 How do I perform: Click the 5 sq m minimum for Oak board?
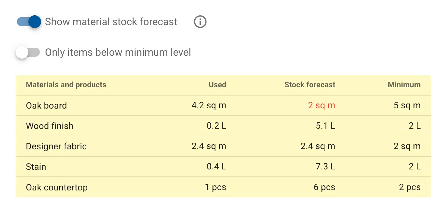click(407, 105)
